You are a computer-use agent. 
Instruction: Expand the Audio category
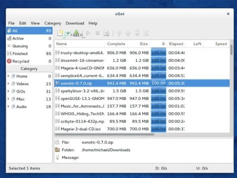[x=8, y=106]
